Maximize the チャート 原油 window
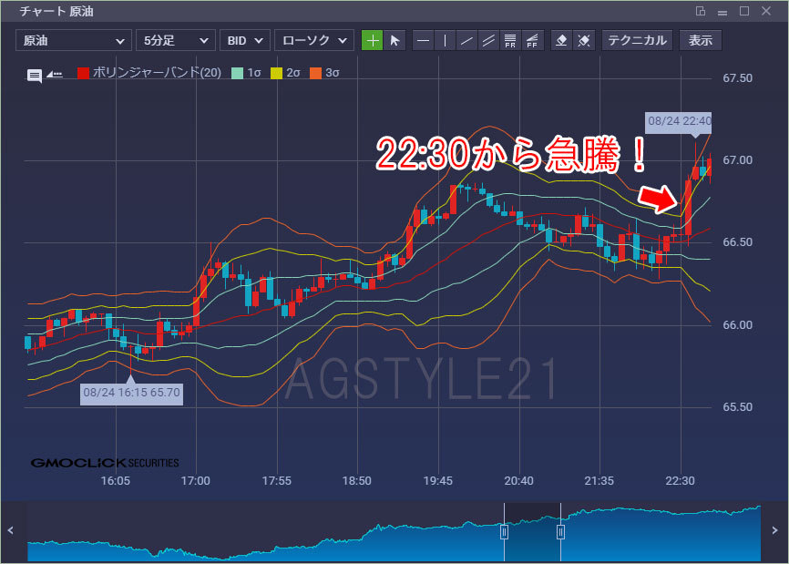This screenshot has height=564, width=789. [x=744, y=11]
